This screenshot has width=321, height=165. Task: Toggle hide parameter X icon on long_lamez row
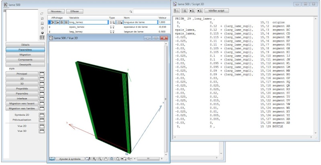[x=53, y=22]
